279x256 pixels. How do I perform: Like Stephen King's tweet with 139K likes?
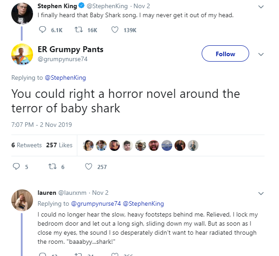click(115, 29)
